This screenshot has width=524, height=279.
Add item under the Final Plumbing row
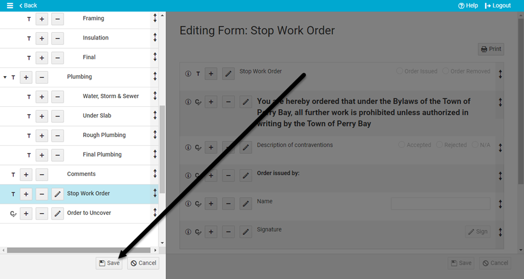[42, 155]
